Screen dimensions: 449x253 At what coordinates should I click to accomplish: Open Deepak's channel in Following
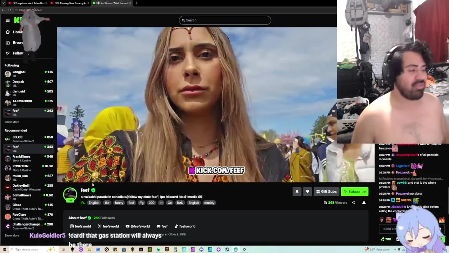(x=29, y=83)
